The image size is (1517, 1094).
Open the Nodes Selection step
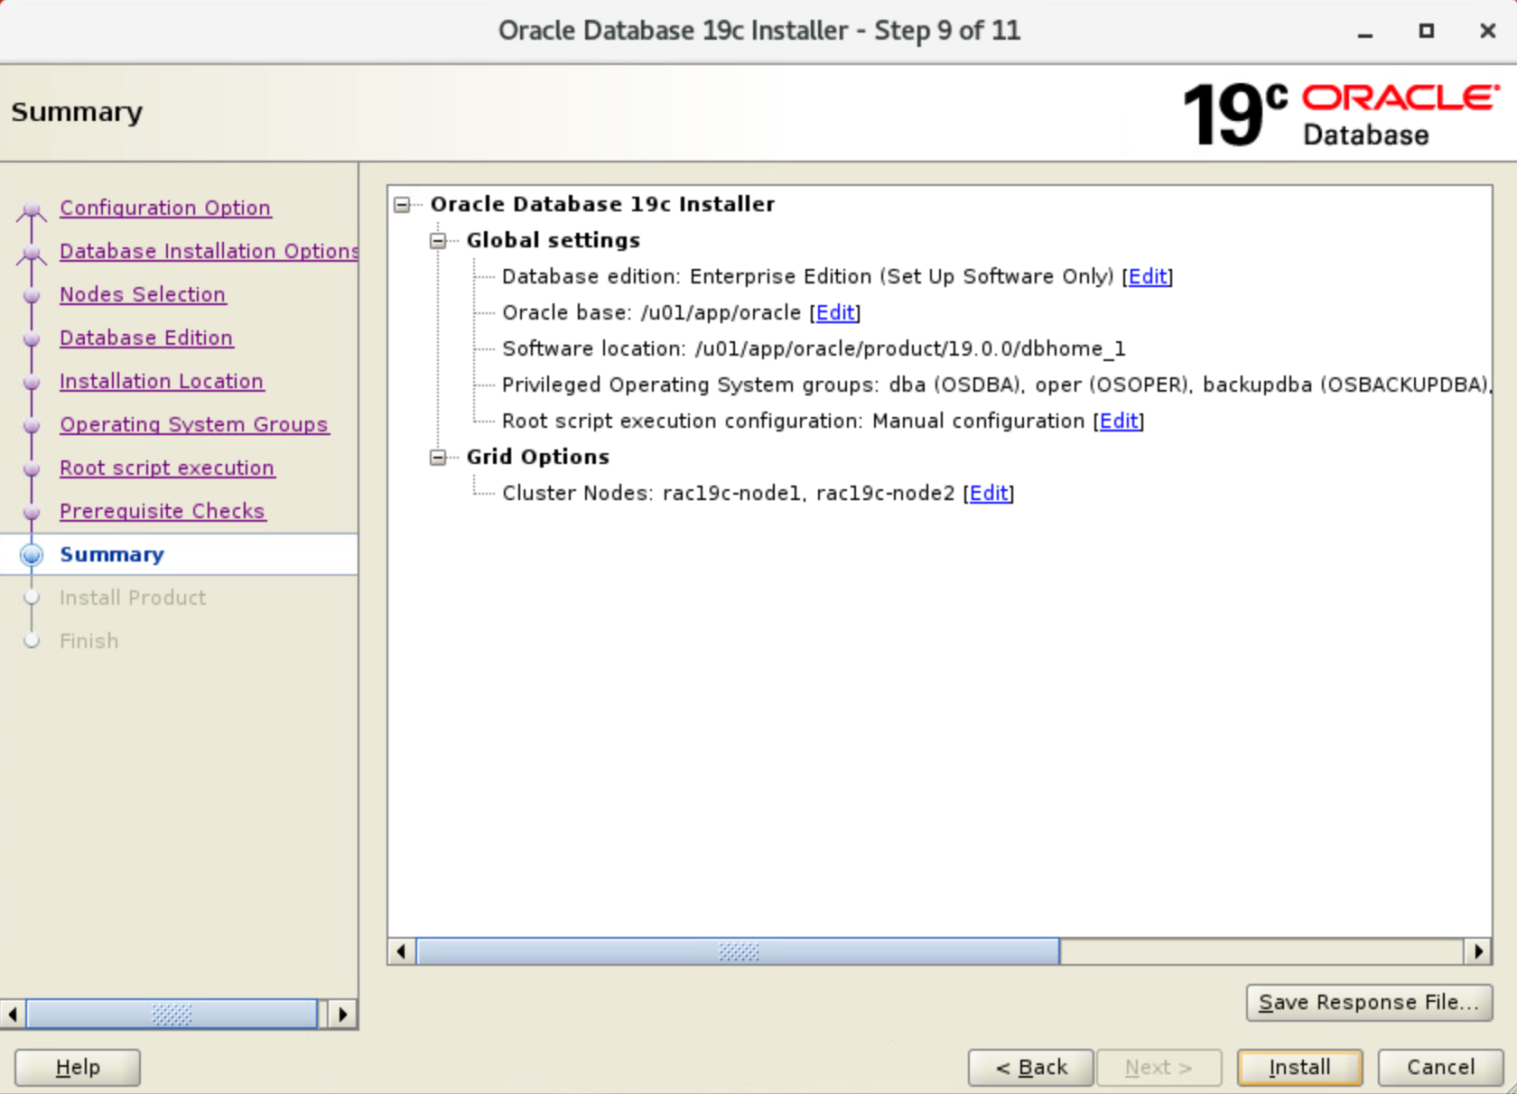[x=143, y=294]
